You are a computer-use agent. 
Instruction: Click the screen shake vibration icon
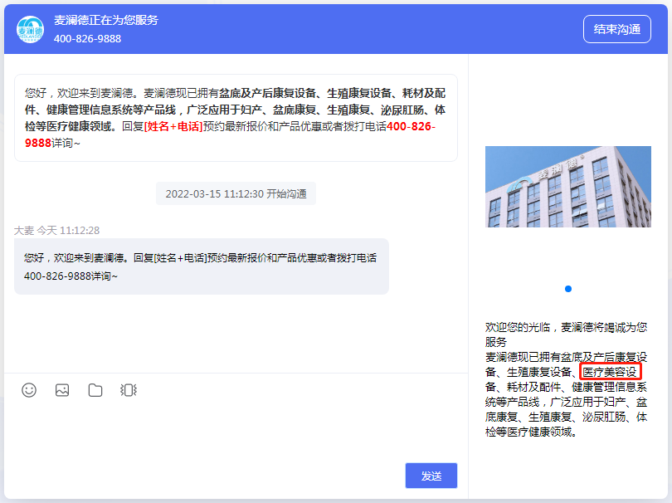tap(128, 390)
